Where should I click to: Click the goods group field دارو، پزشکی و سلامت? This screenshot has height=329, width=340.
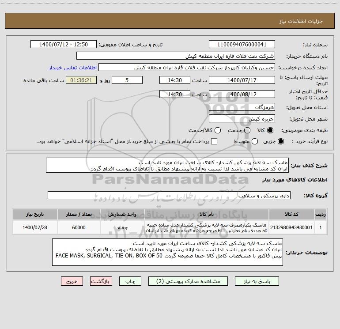pyautogui.click(x=169, y=195)
